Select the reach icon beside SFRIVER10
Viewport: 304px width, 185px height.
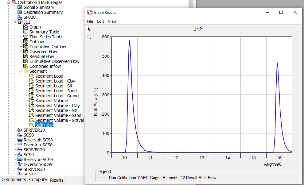click(20, 130)
